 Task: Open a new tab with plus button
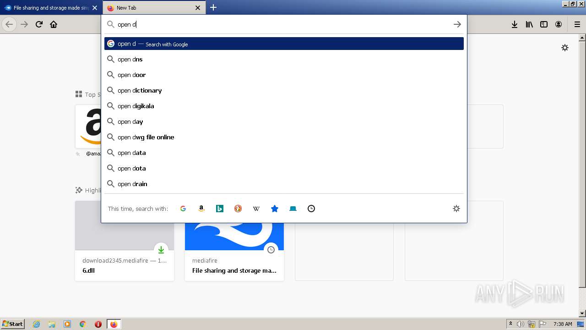click(x=213, y=7)
